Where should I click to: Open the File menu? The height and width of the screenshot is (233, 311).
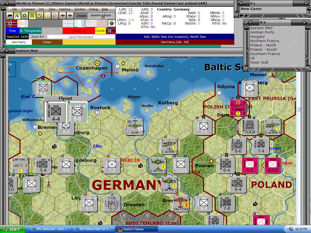click(15, 9)
